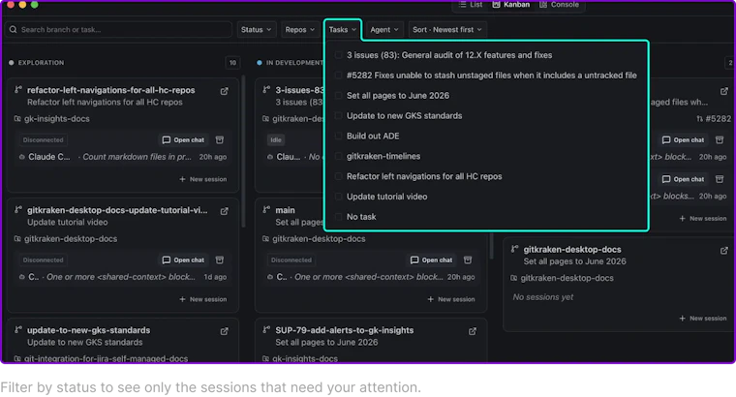Check 'Update tutorial video' task filter

pos(338,197)
